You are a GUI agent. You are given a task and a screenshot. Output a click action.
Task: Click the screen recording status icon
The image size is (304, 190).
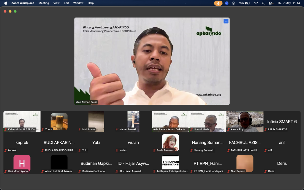[x=233, y=3]
